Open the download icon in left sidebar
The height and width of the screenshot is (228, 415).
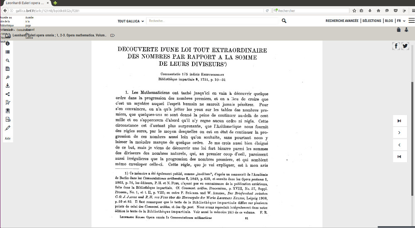(x=7, y=86)
